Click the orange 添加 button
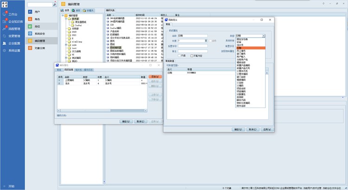Screen dimensions: 348x190 [x=155, y=76]
